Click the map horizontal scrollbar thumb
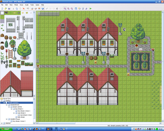 pos(57,123)
